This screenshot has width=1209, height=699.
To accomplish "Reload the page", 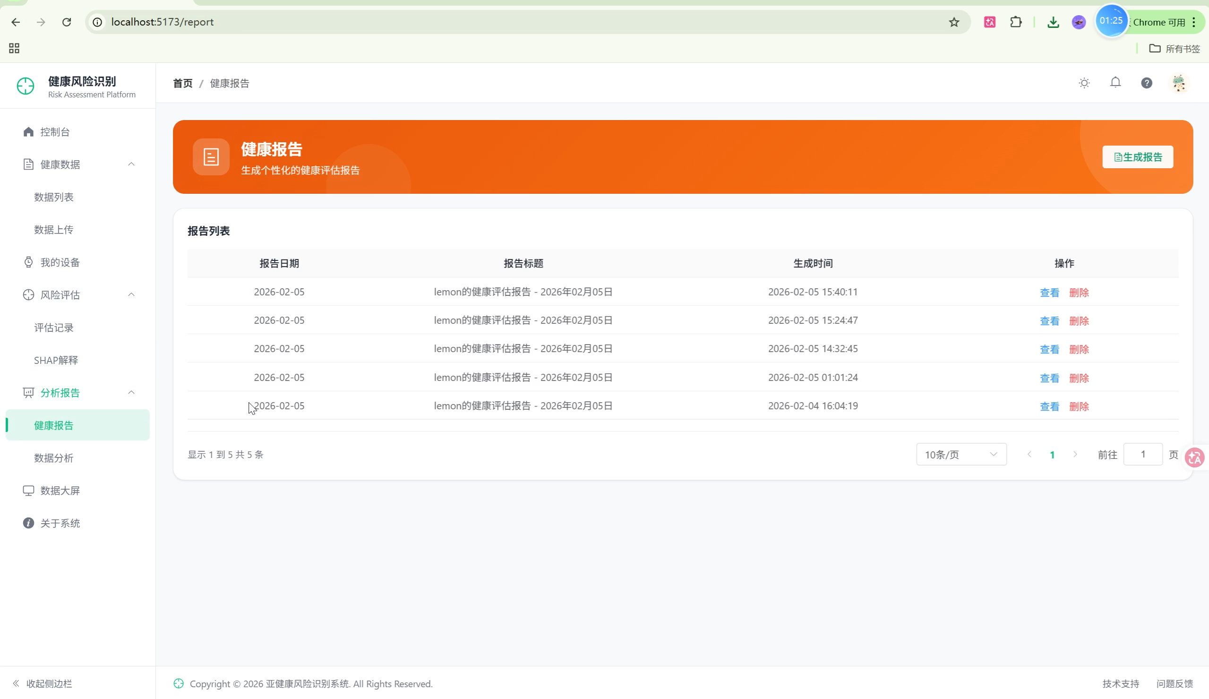I will [67, 22].
